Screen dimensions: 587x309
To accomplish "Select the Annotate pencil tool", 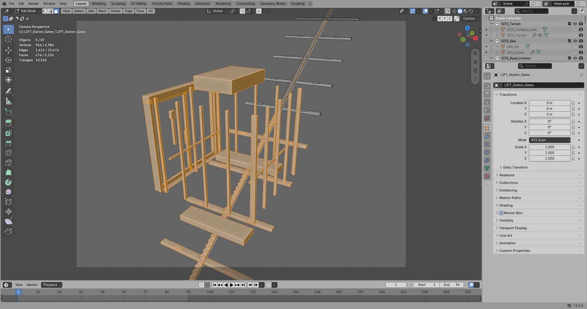I will (9, 91).
